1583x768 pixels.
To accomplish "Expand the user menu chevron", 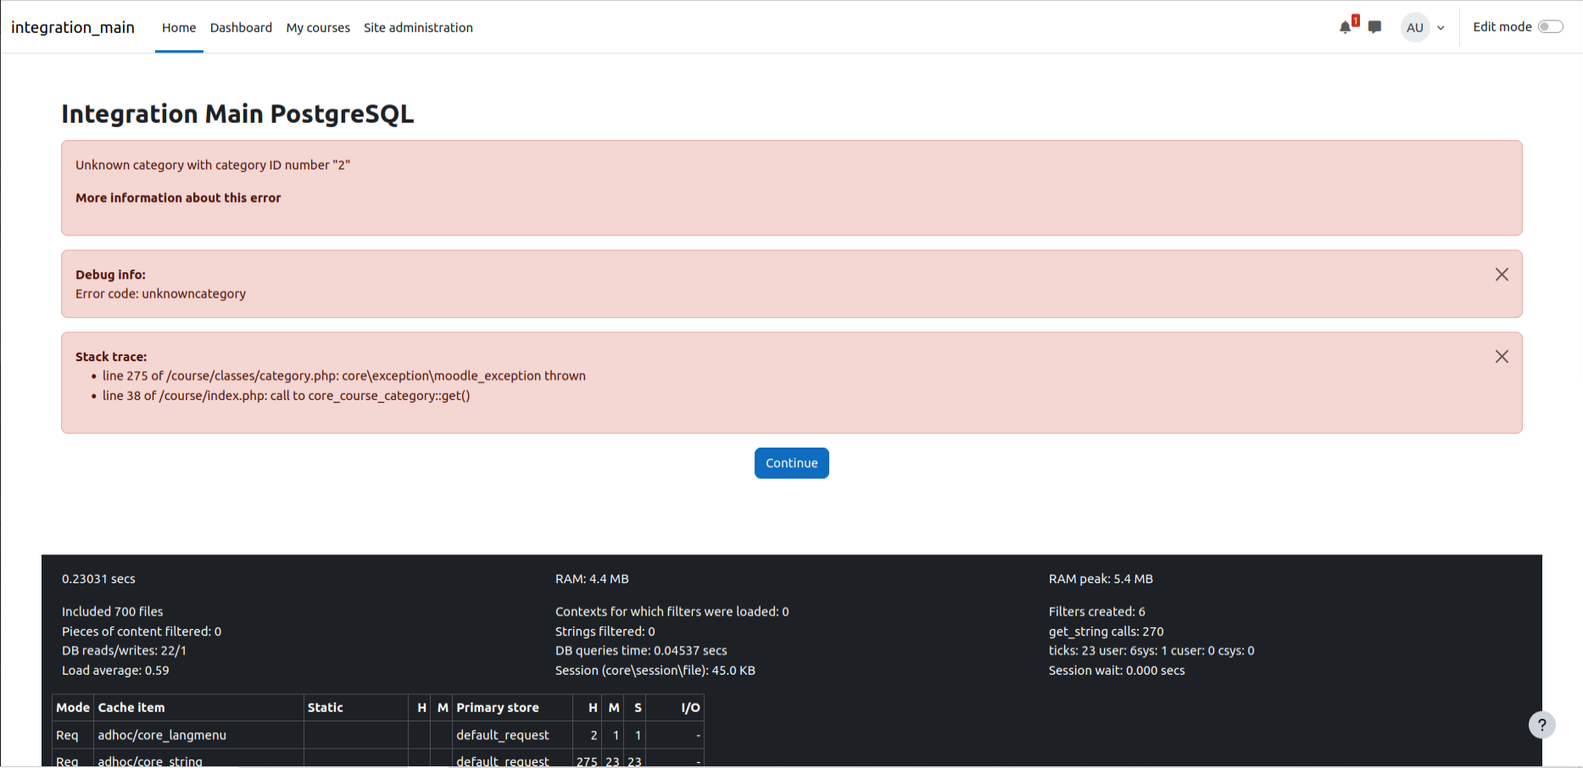I will (1441, 28).
